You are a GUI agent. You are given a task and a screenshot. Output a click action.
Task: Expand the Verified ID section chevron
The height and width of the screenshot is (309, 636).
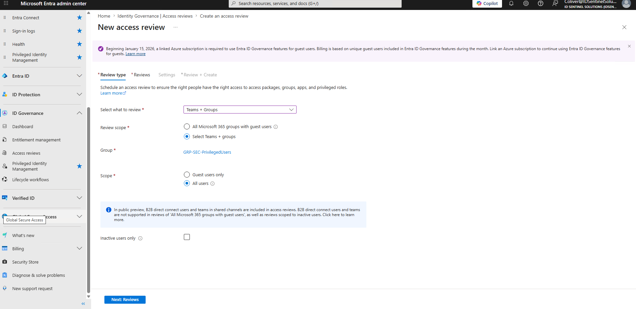(x=79, y=198)
